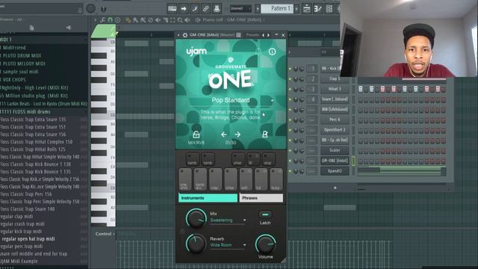Open the VOX CHOPS folder
The image size is (478, 269).
click(x=13, y=80)
